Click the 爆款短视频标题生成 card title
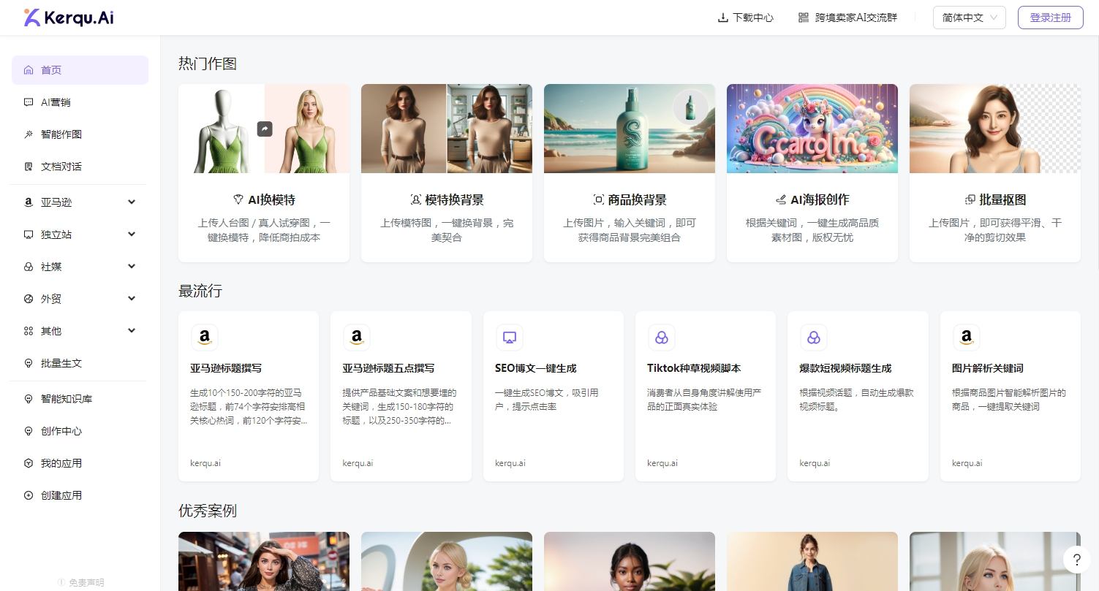 click(x=845, y=368)
